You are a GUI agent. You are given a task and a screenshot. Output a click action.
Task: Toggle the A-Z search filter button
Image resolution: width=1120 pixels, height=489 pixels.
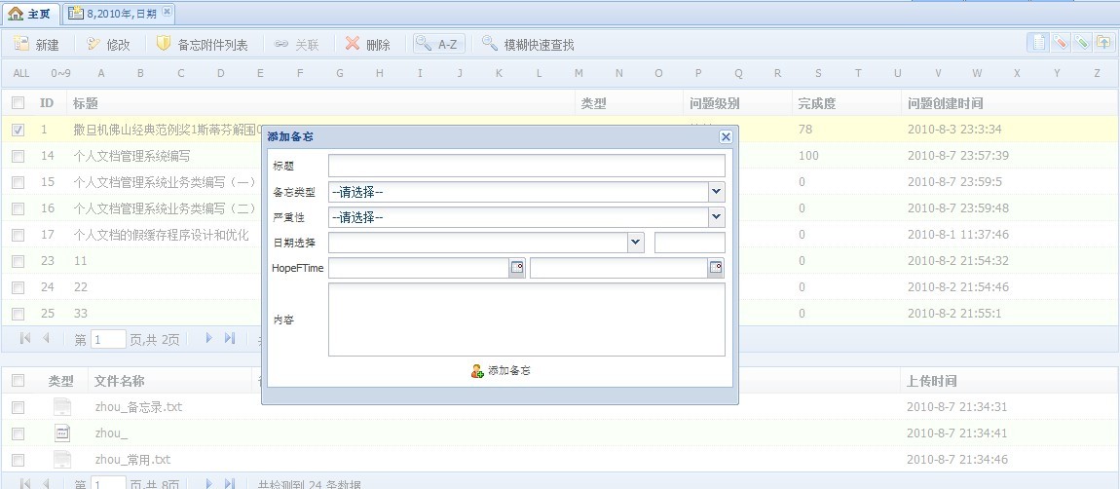pos(438,45)
